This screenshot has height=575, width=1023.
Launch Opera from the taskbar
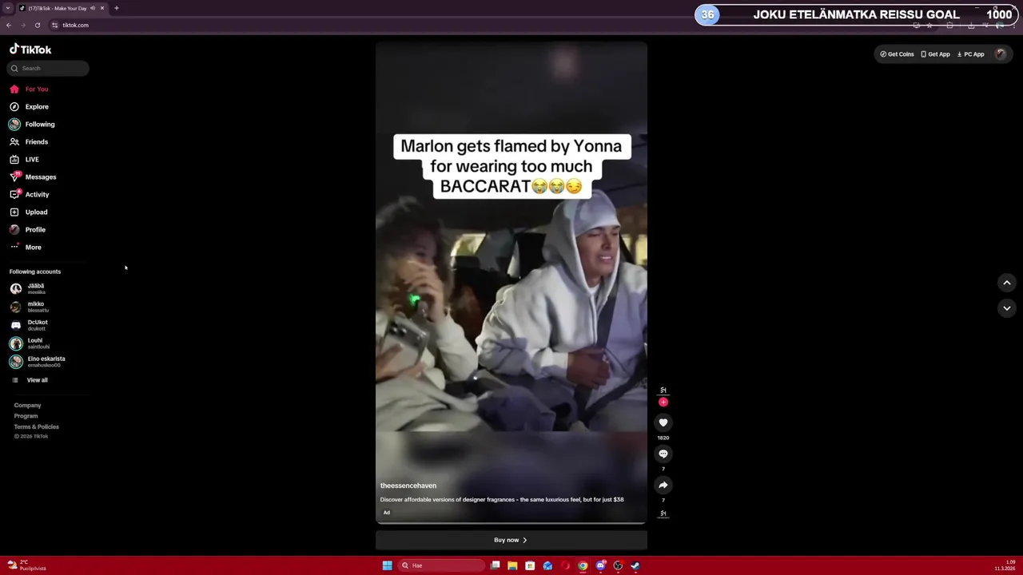pyautogui.click(x=565, y=565)
